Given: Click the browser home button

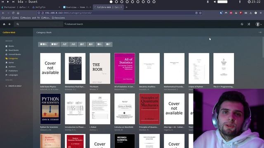Looking at the screenshot, I should click(x=18, y=13).
